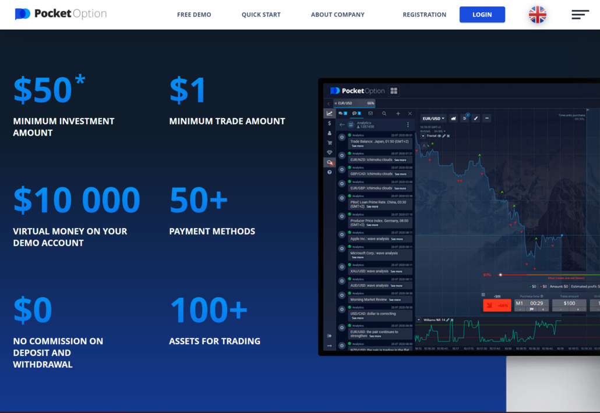
Task: Open the dollar finance sidebar icon
Action: pyautogui.click(x=330, y=123)
